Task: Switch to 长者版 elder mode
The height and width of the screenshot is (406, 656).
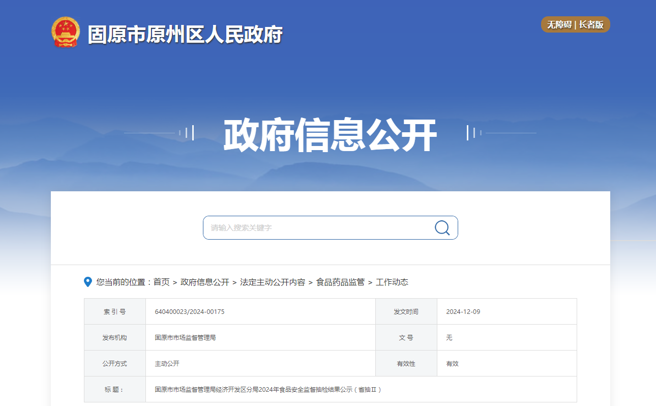Action: 591,24
